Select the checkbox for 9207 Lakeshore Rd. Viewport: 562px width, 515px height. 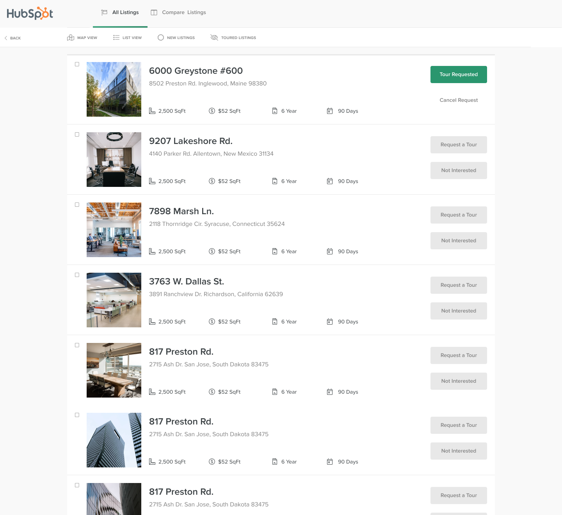(77, 135)
